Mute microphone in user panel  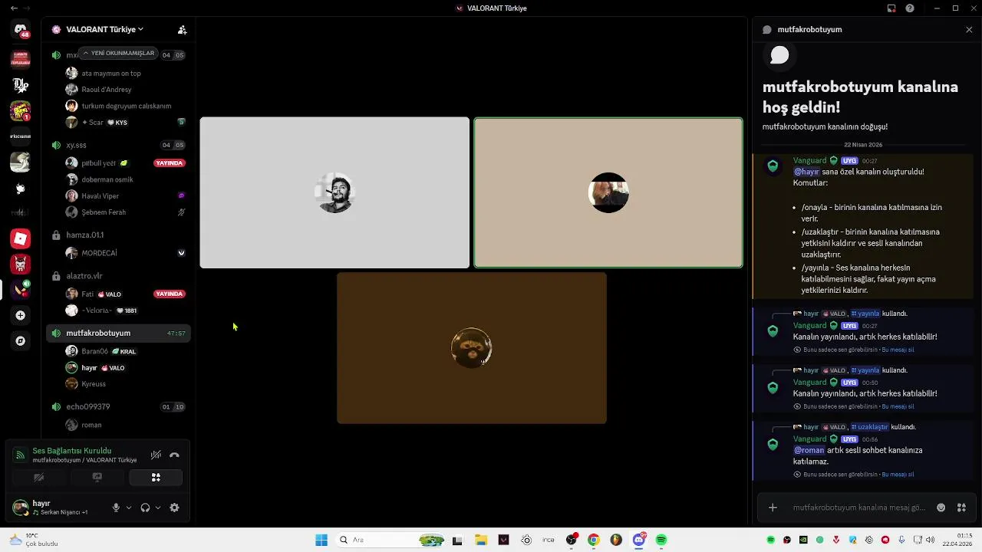[116, 508]
